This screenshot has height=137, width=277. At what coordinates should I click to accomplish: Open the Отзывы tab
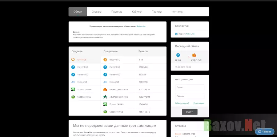[97, 12]
